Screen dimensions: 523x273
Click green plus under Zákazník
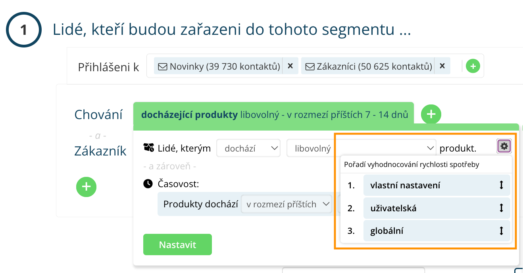[86, 186]
